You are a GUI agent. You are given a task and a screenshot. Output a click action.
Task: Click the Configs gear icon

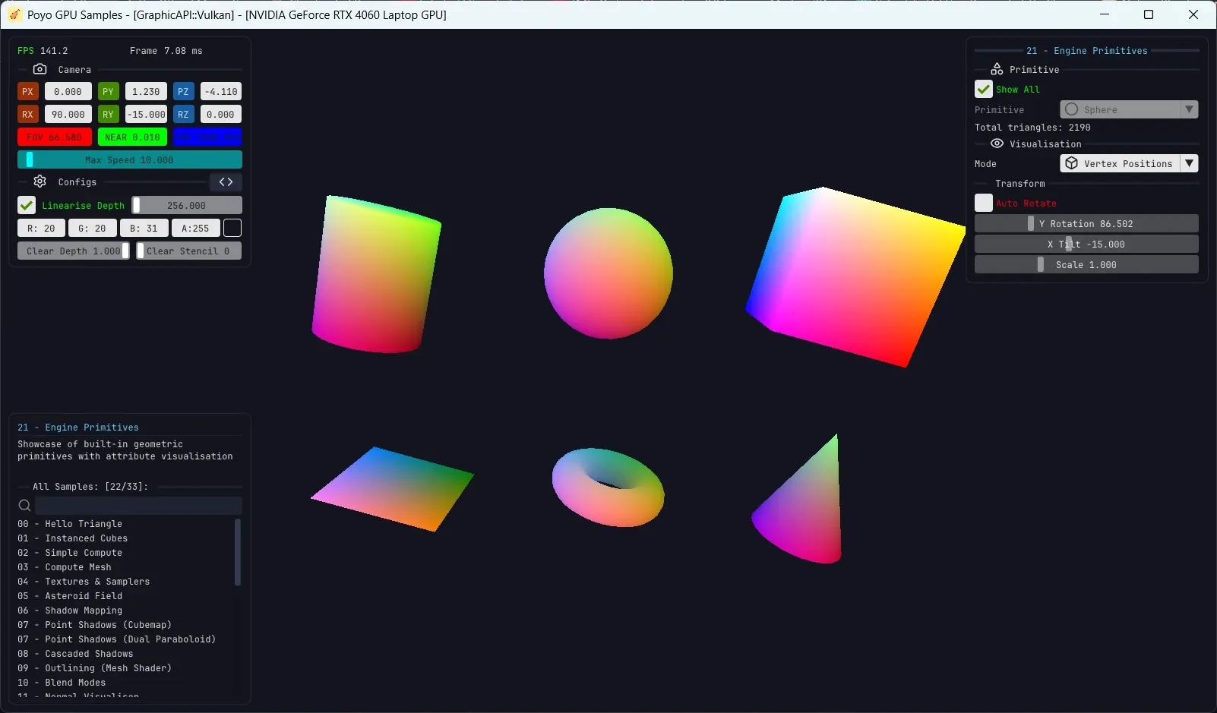point(40,181)
